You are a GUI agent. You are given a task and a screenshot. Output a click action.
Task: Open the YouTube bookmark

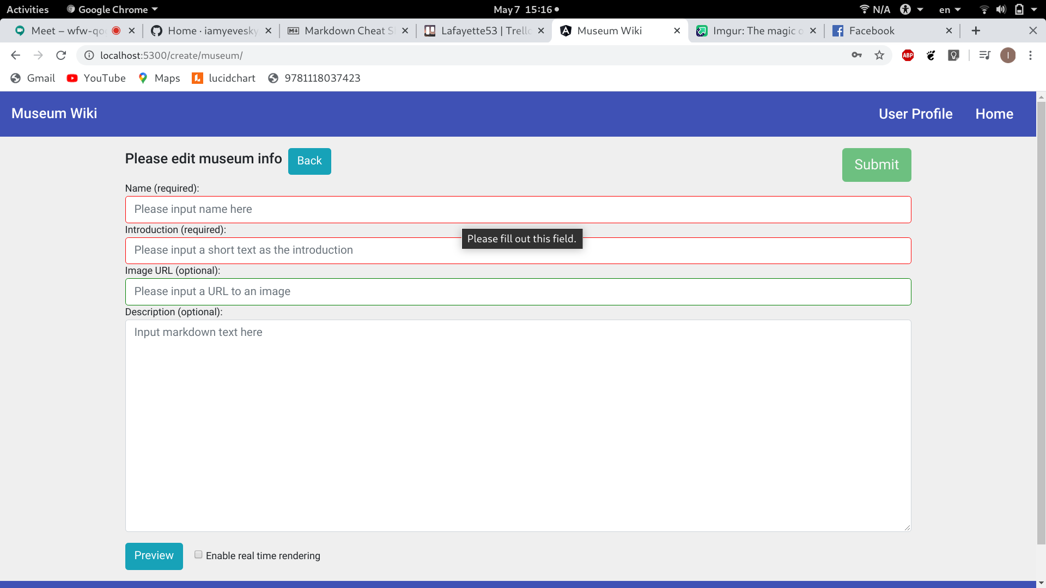point(96,78)
